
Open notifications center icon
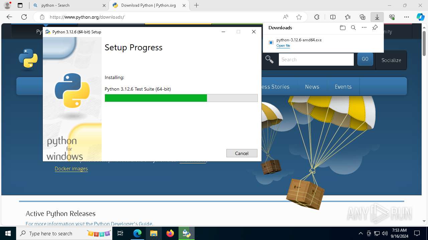(417, 233)
